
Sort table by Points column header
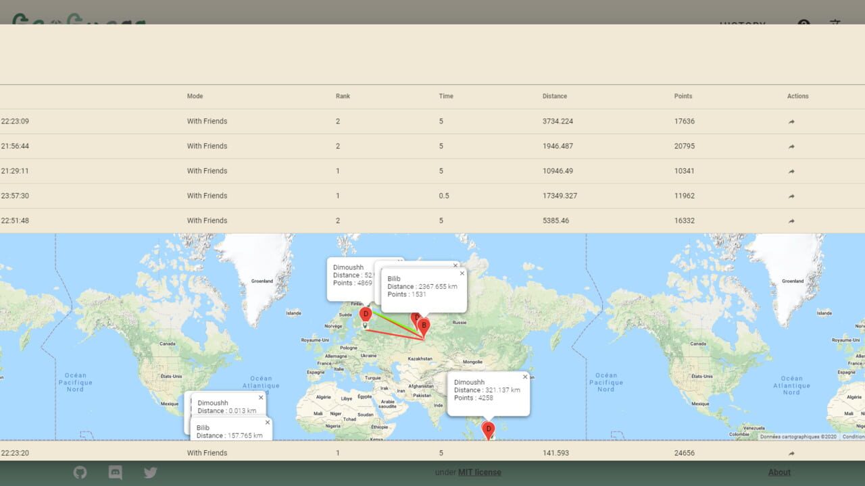(x=683, y=96)
